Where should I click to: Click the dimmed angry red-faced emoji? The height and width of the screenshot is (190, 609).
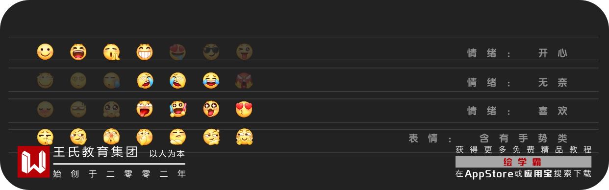tap(244, 80)
